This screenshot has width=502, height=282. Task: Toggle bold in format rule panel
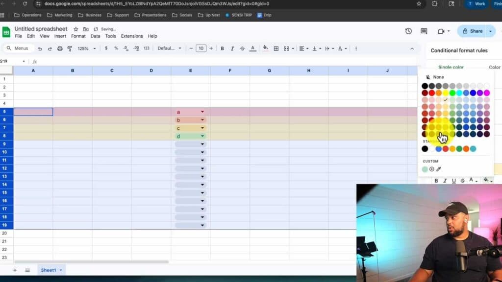coord(436,181)
